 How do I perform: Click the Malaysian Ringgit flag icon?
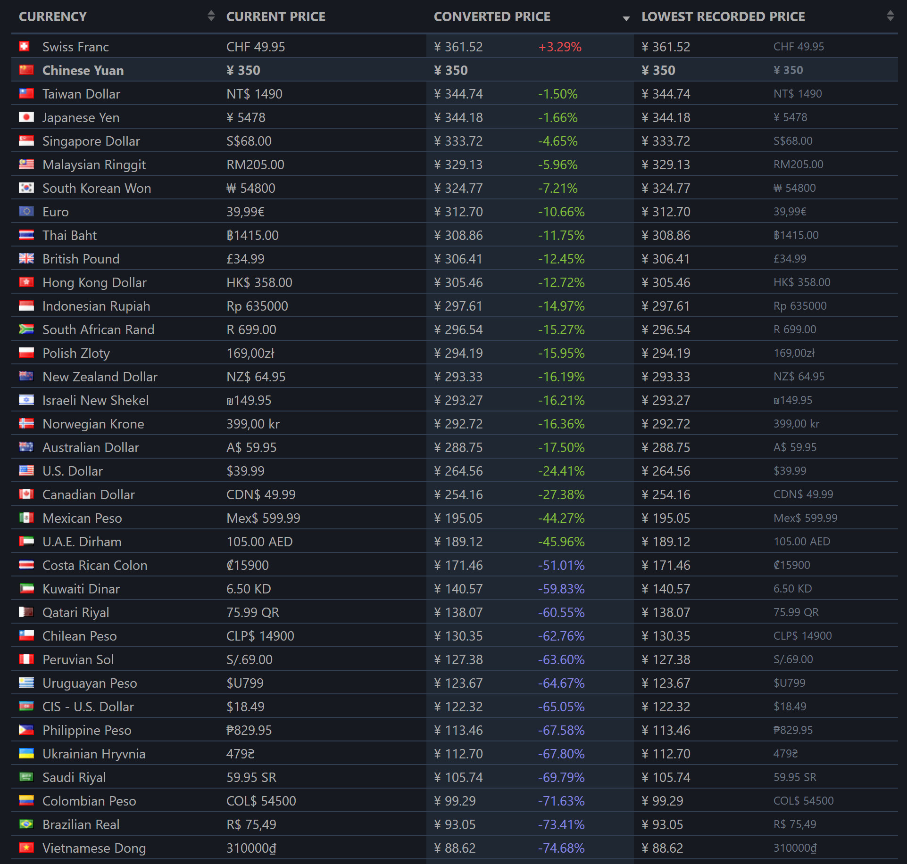(26, 164)
